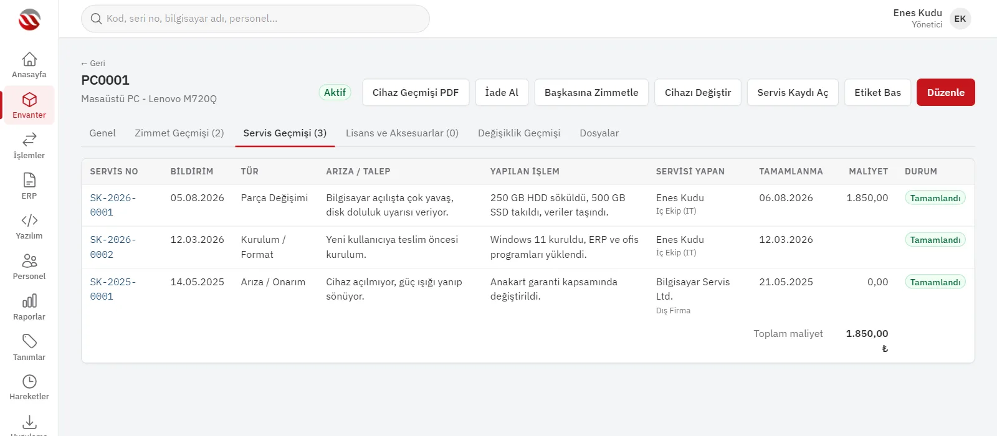Open the Zimmet Geçmişi (2) tab
This screenshot has height=436, width=997.
(179, 133)
